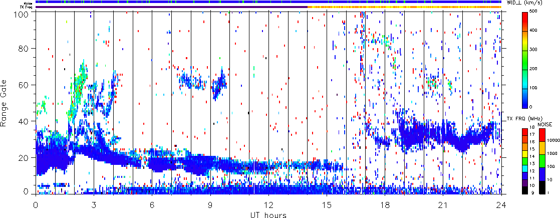Click the NOISE color bar legend
This screenshot has width=560, height=218.
click(541, 161)
